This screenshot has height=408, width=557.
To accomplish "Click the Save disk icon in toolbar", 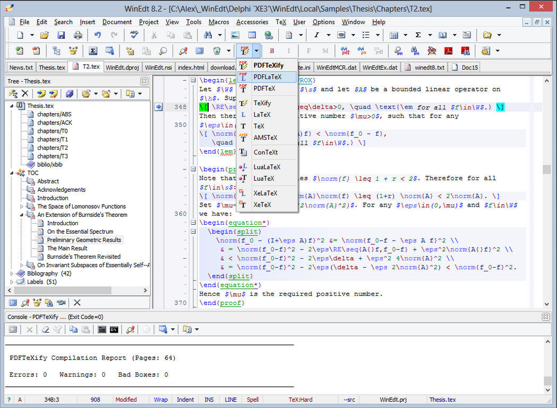I will pos(61,36).
